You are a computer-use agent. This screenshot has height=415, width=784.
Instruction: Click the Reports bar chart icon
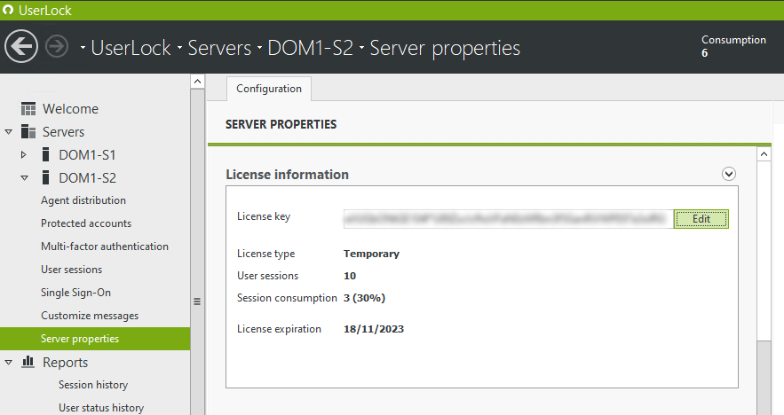tap(28, 362)
